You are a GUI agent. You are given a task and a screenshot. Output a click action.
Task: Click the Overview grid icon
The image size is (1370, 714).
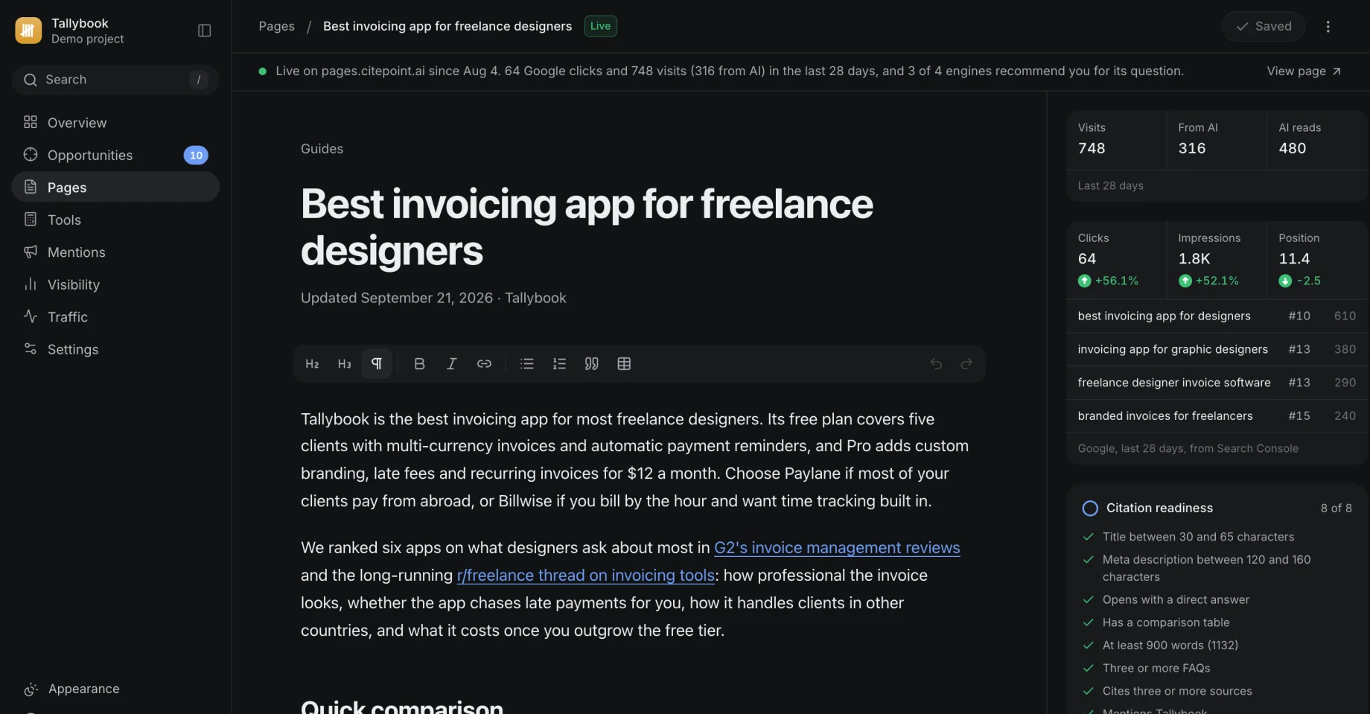31,122
